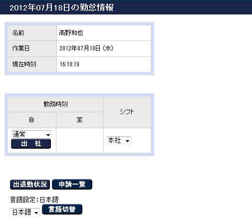Open the 日本語 language dropdown
The height and width of the screenshot is (222, 252).
tap(25, 212)
